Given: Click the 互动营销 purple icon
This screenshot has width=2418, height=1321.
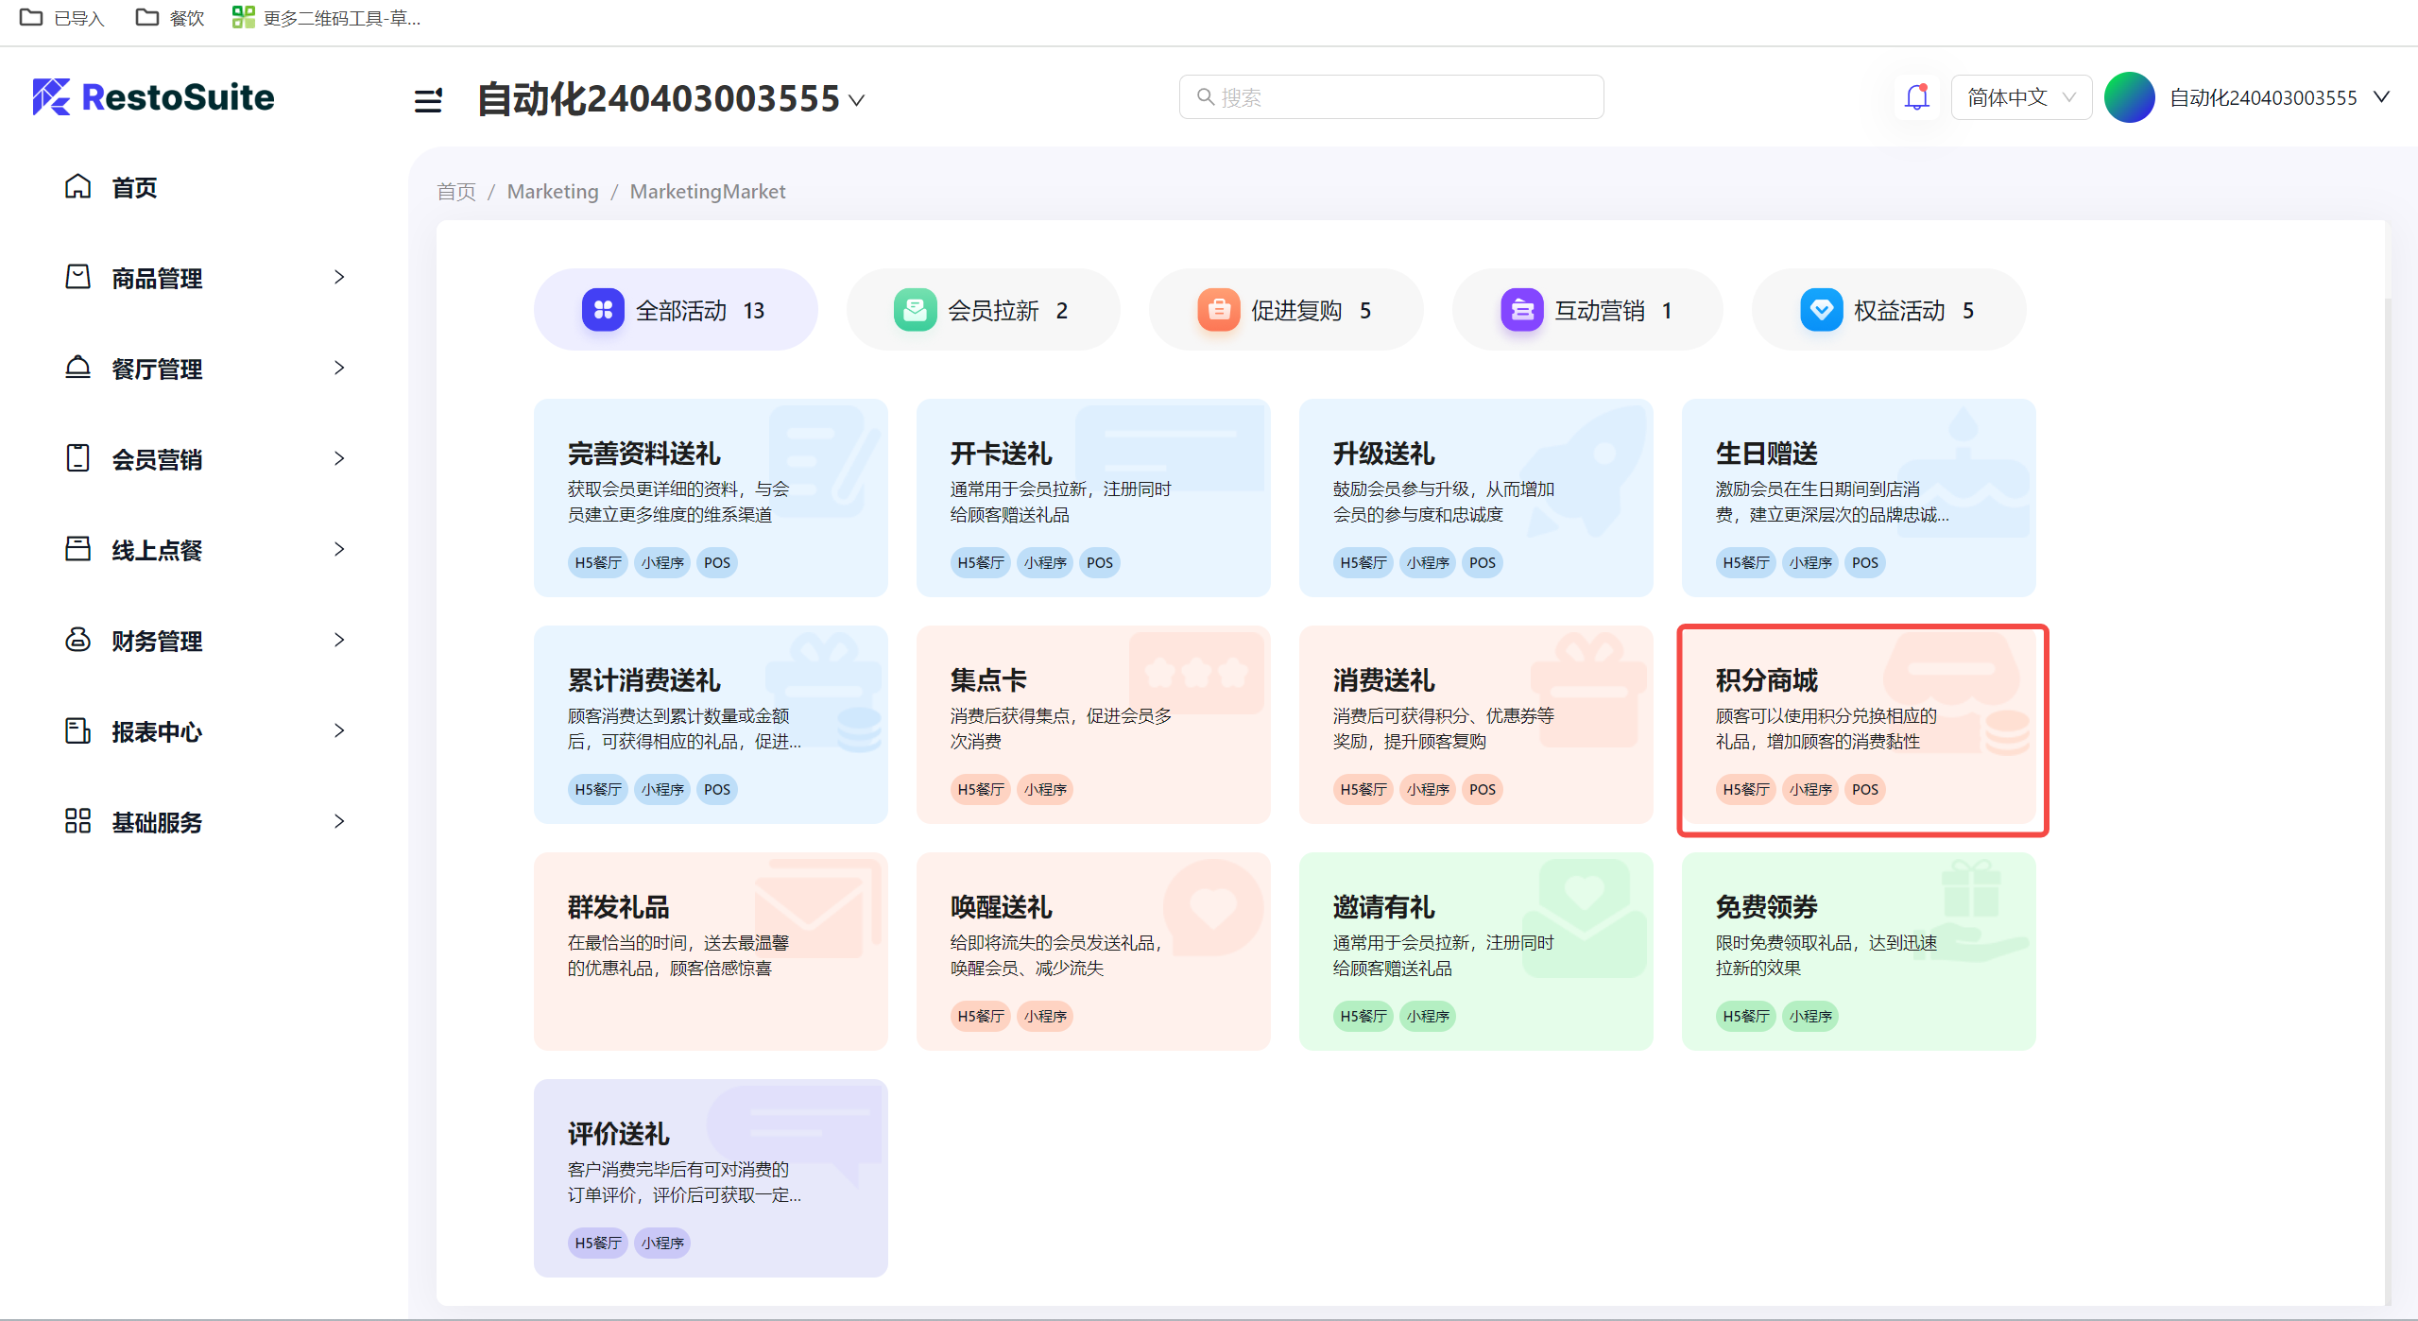Looking at the screenshot, I should pos(1522,310).
